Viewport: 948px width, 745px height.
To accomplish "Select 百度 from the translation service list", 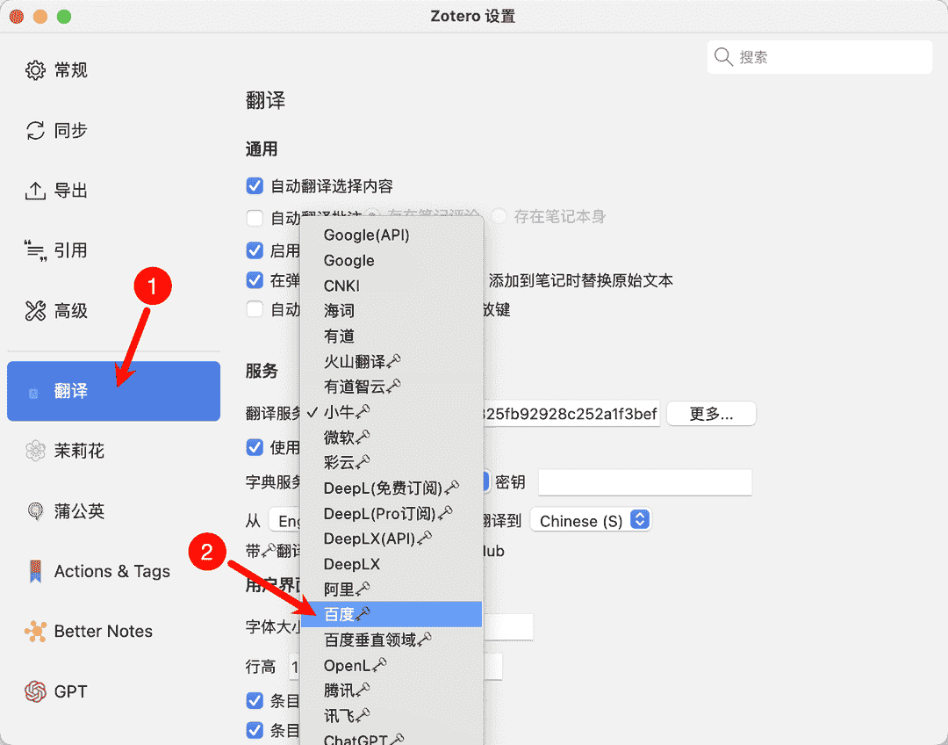I will click(351, 613).
